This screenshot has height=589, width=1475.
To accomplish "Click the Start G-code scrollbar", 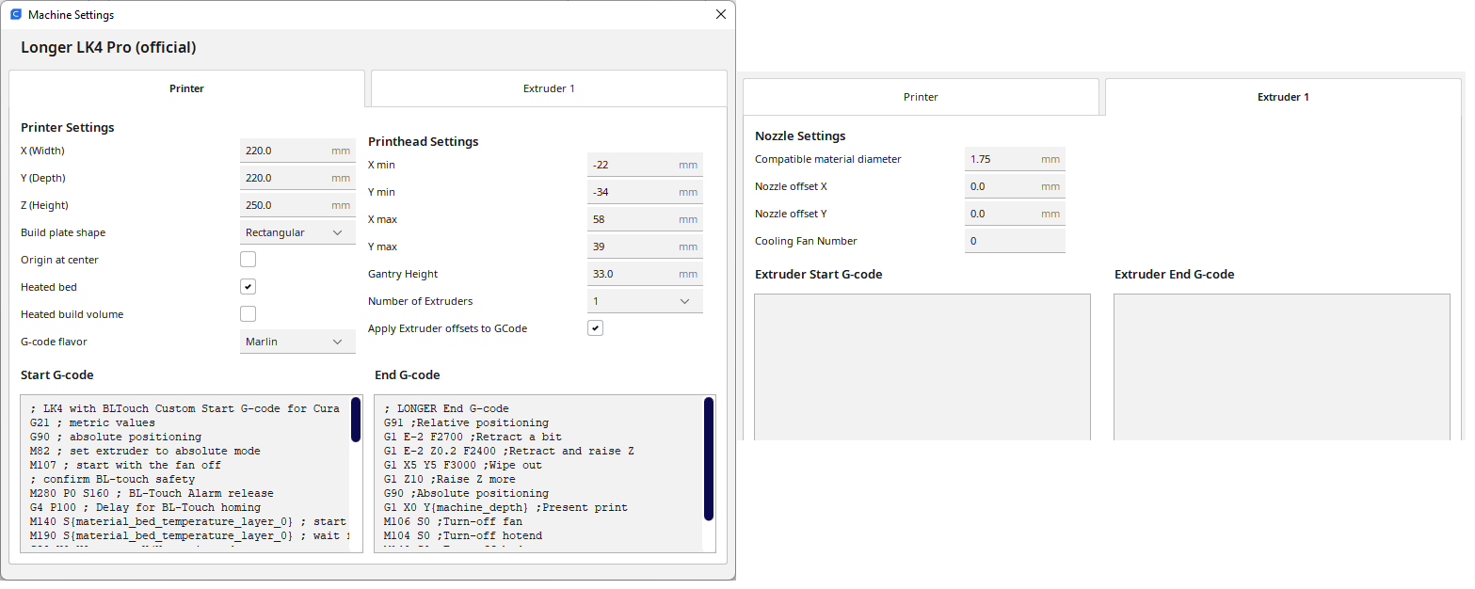I will click(356, 420).
